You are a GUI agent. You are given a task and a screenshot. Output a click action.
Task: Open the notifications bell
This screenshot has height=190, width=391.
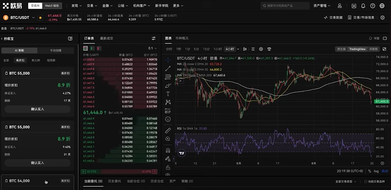pyautogui.click(x=363, y=6)
